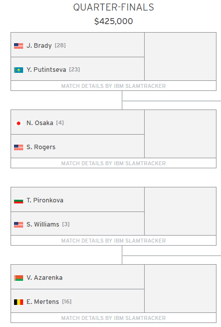Screen dimensions: 221x327
Task: Click the Kazakhstan flag beside Y. Putintseva
Action: click(x=19, y=70)
